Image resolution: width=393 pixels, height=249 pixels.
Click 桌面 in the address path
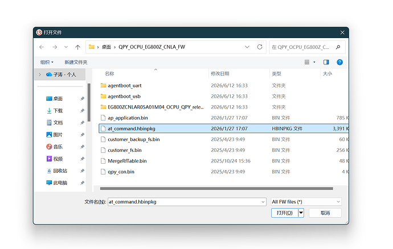tap(107, 47)
